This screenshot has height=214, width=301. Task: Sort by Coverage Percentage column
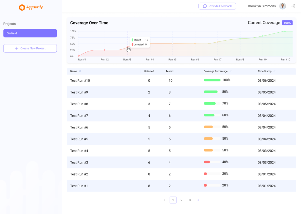tap(230, 71)
